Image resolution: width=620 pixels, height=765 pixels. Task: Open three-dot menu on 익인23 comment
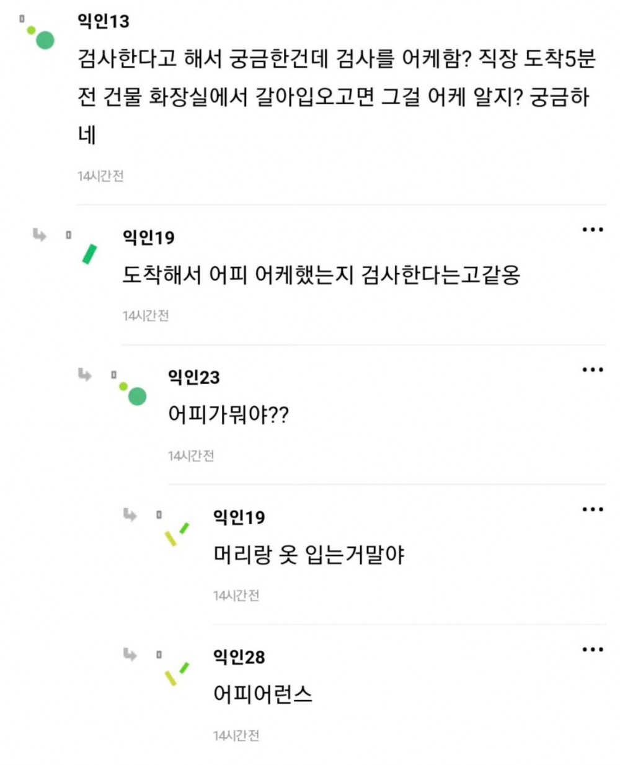[x=593, y=370]
